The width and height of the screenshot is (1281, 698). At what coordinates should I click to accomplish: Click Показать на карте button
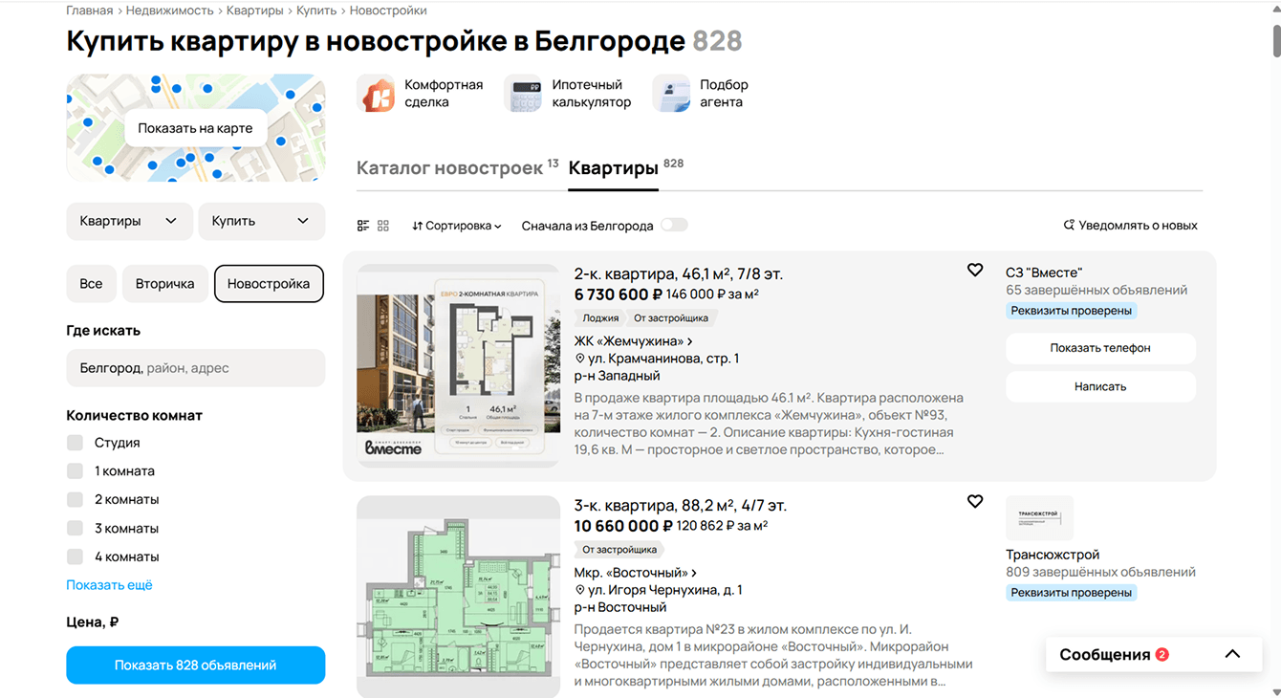[x=195, y=128]
